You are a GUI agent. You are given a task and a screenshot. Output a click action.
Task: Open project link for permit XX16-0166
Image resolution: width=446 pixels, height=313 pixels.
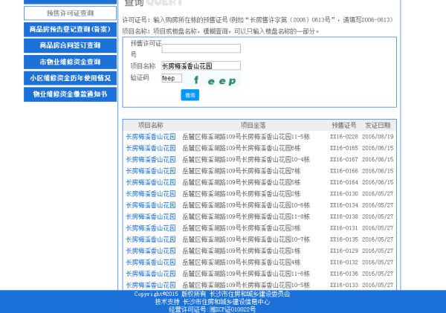point(150,171)
